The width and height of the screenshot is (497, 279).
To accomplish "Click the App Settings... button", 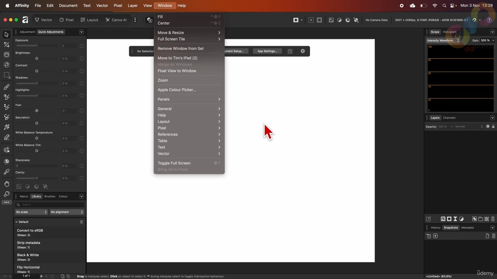I will pyautogui.click(x=267, y=51).
